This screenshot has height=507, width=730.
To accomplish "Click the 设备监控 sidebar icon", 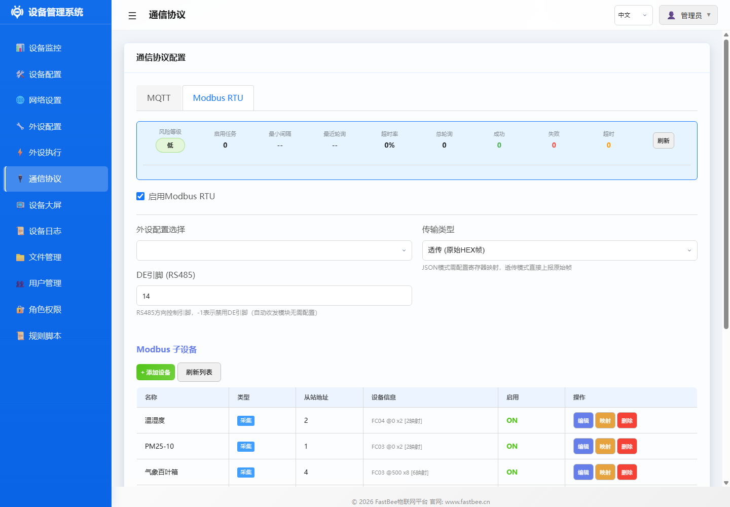I will pos(20,48).
